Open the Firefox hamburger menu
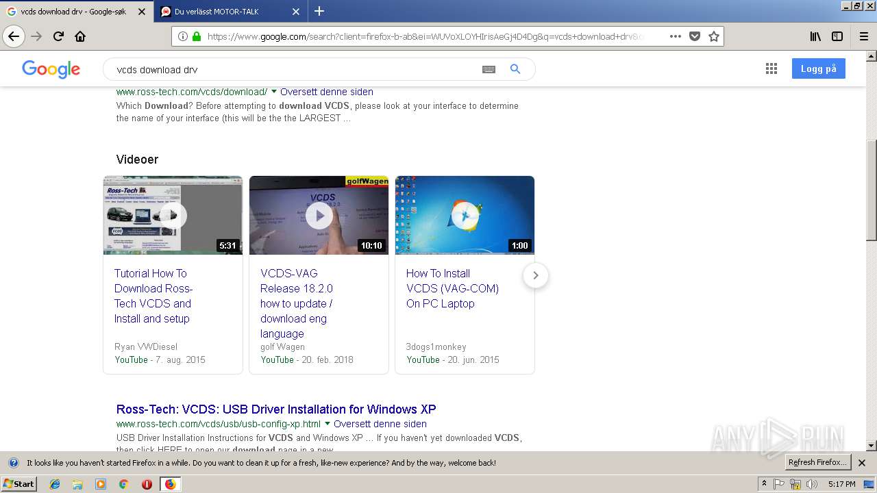877x493 pixels. tap(863, 36)
